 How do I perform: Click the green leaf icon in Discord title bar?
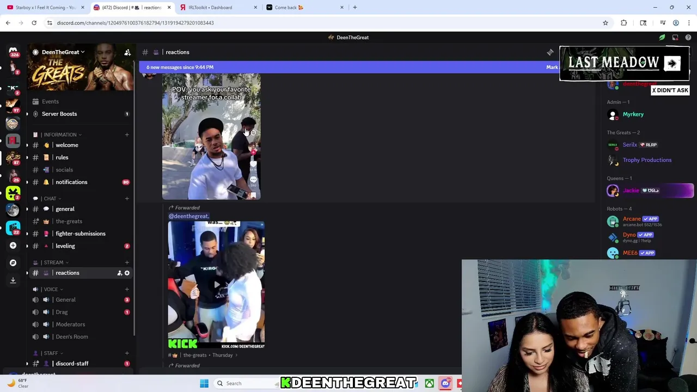pos(662,38)
